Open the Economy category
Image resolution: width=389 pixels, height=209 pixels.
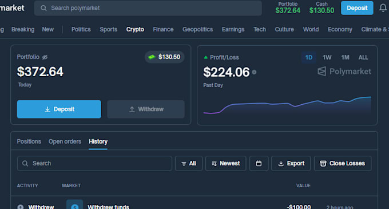(340, 29)
